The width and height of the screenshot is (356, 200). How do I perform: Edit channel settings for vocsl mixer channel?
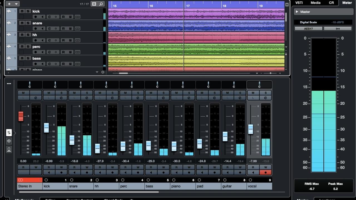coord(266,98)
